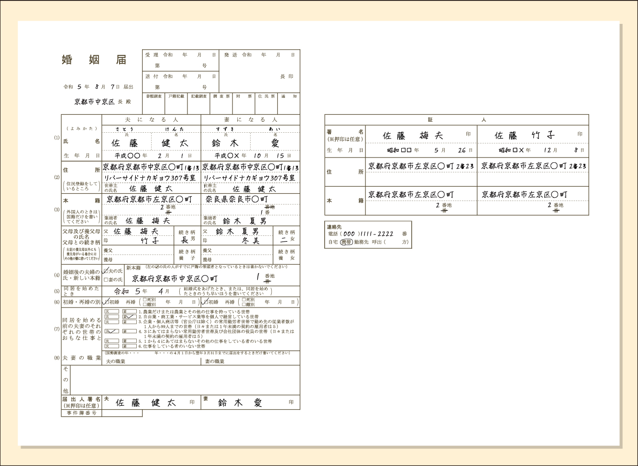Click the 夫の職業 occupation field
This screenshot has width=638, height=466.
click(151, 361)
